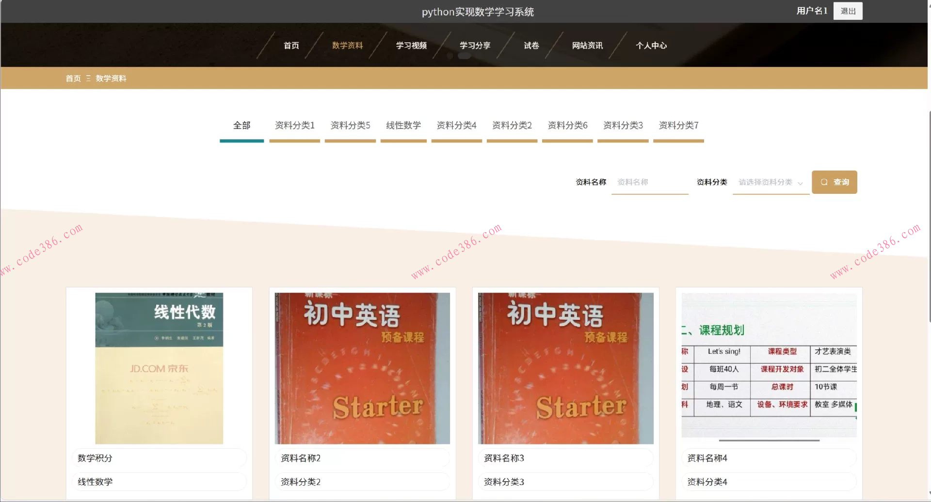Viewport: 931px width, 502px height.
Task: Open the 试卷 section in the navbar
Action: [530, 45]
